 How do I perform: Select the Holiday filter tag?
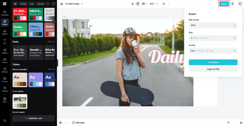point(23,4)
